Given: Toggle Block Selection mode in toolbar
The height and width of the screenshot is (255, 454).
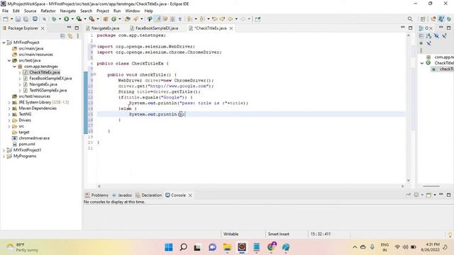Looking at the screenshot, I should point(172,19).
